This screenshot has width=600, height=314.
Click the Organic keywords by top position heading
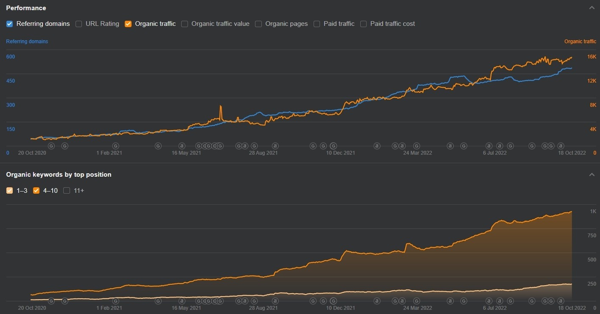click(59, 175)
